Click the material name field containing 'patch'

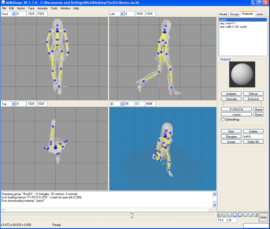(x=253, y=136)
